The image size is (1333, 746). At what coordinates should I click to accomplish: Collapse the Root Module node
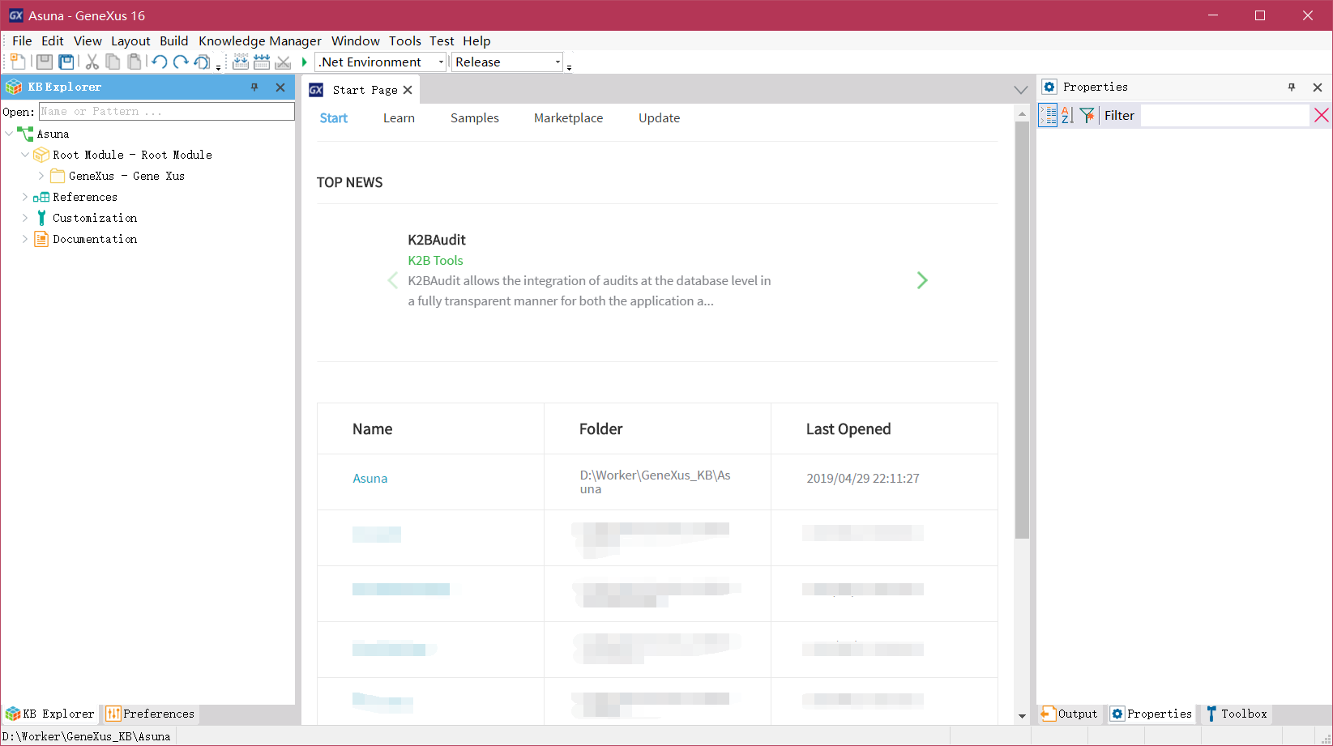tap(25, 155)
